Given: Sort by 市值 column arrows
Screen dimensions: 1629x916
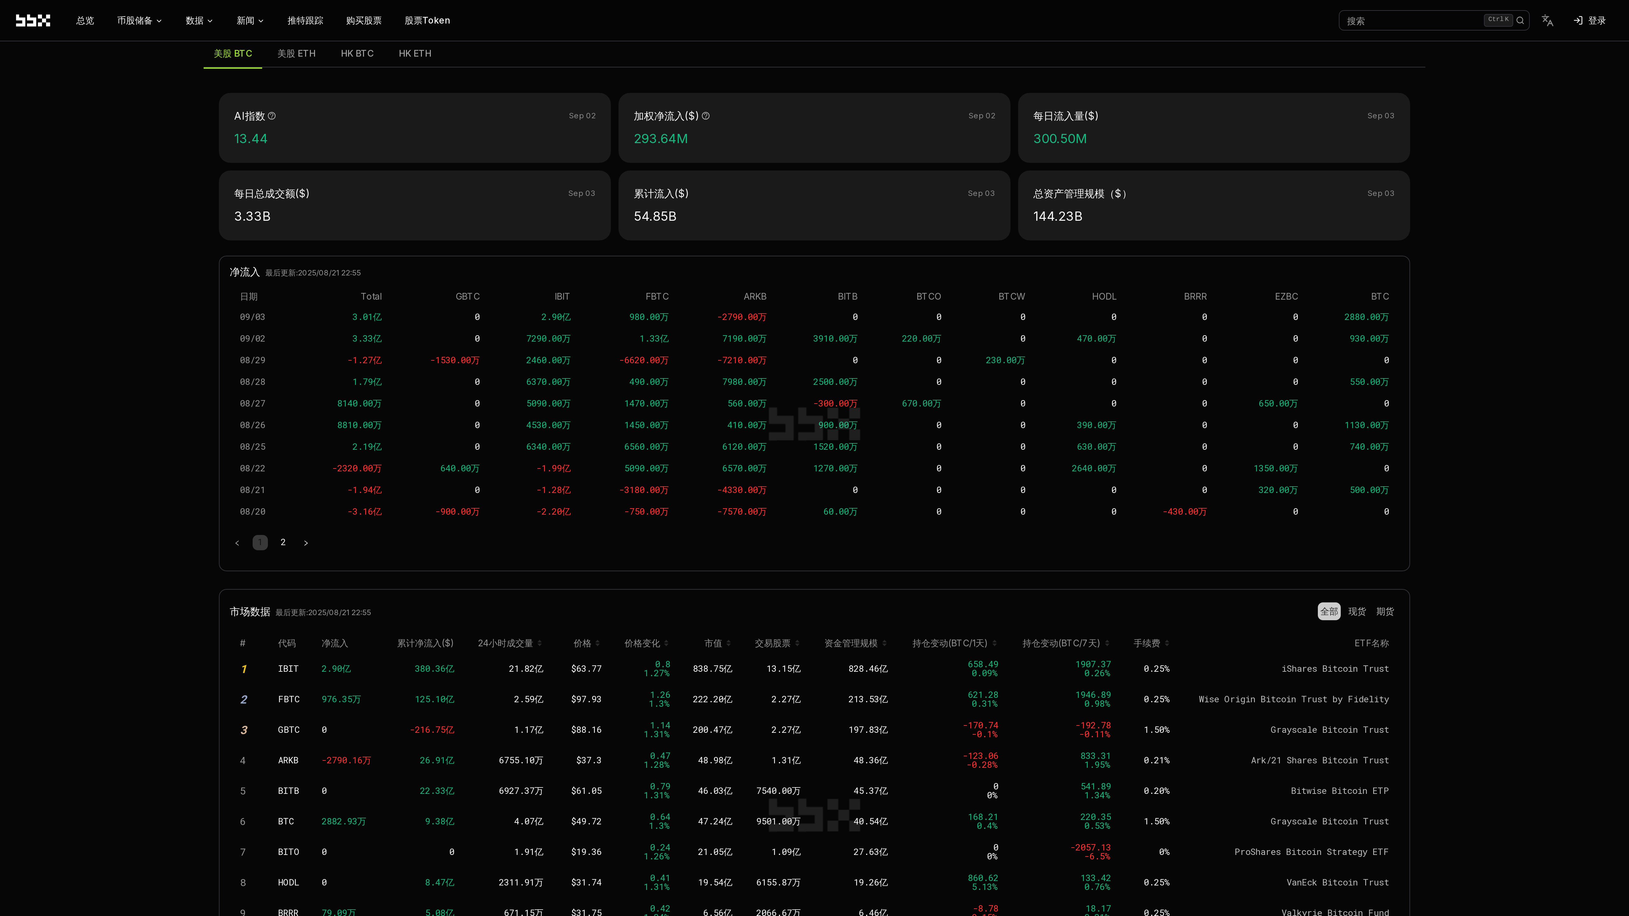Looking at the screenshot, I should pos(729,643).
